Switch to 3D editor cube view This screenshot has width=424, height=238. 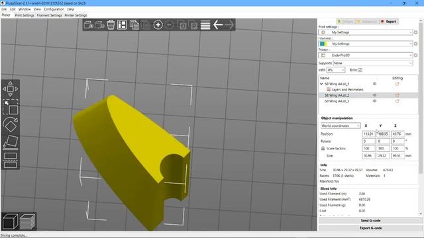10,221
